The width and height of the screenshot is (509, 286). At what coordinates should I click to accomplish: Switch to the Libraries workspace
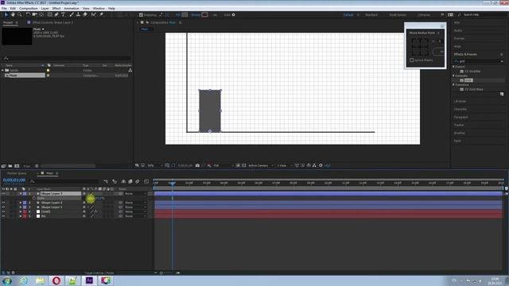(424, 15)
